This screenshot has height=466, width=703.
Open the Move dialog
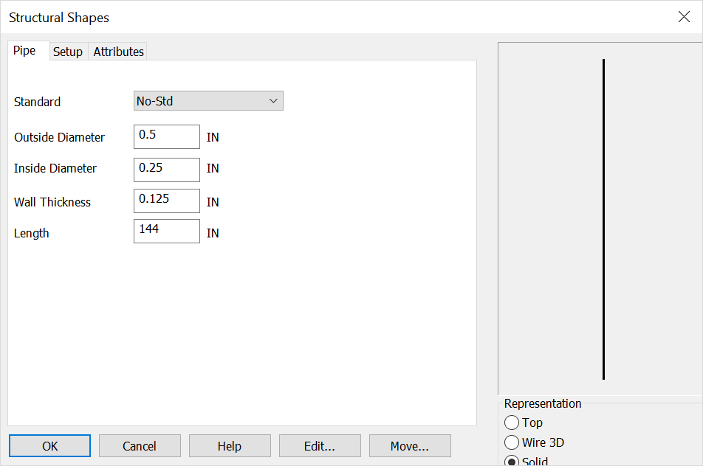coord(410,445)
